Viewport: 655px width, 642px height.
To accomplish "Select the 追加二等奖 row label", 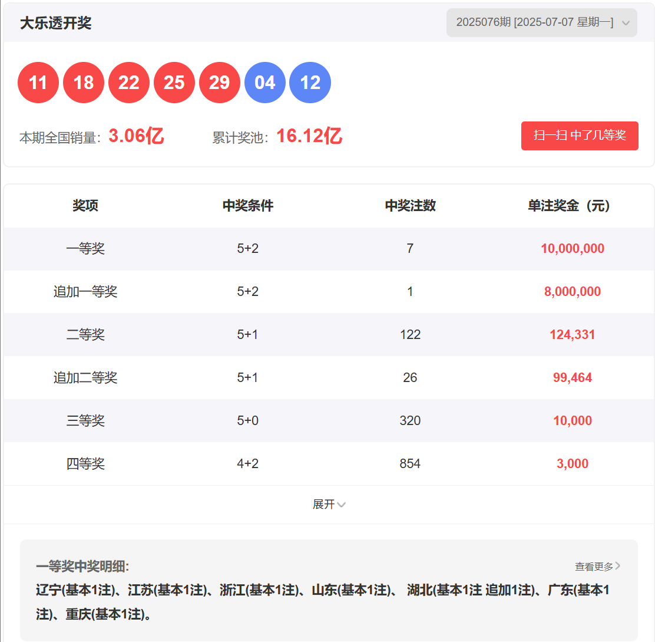I will (x=85, y=377).
